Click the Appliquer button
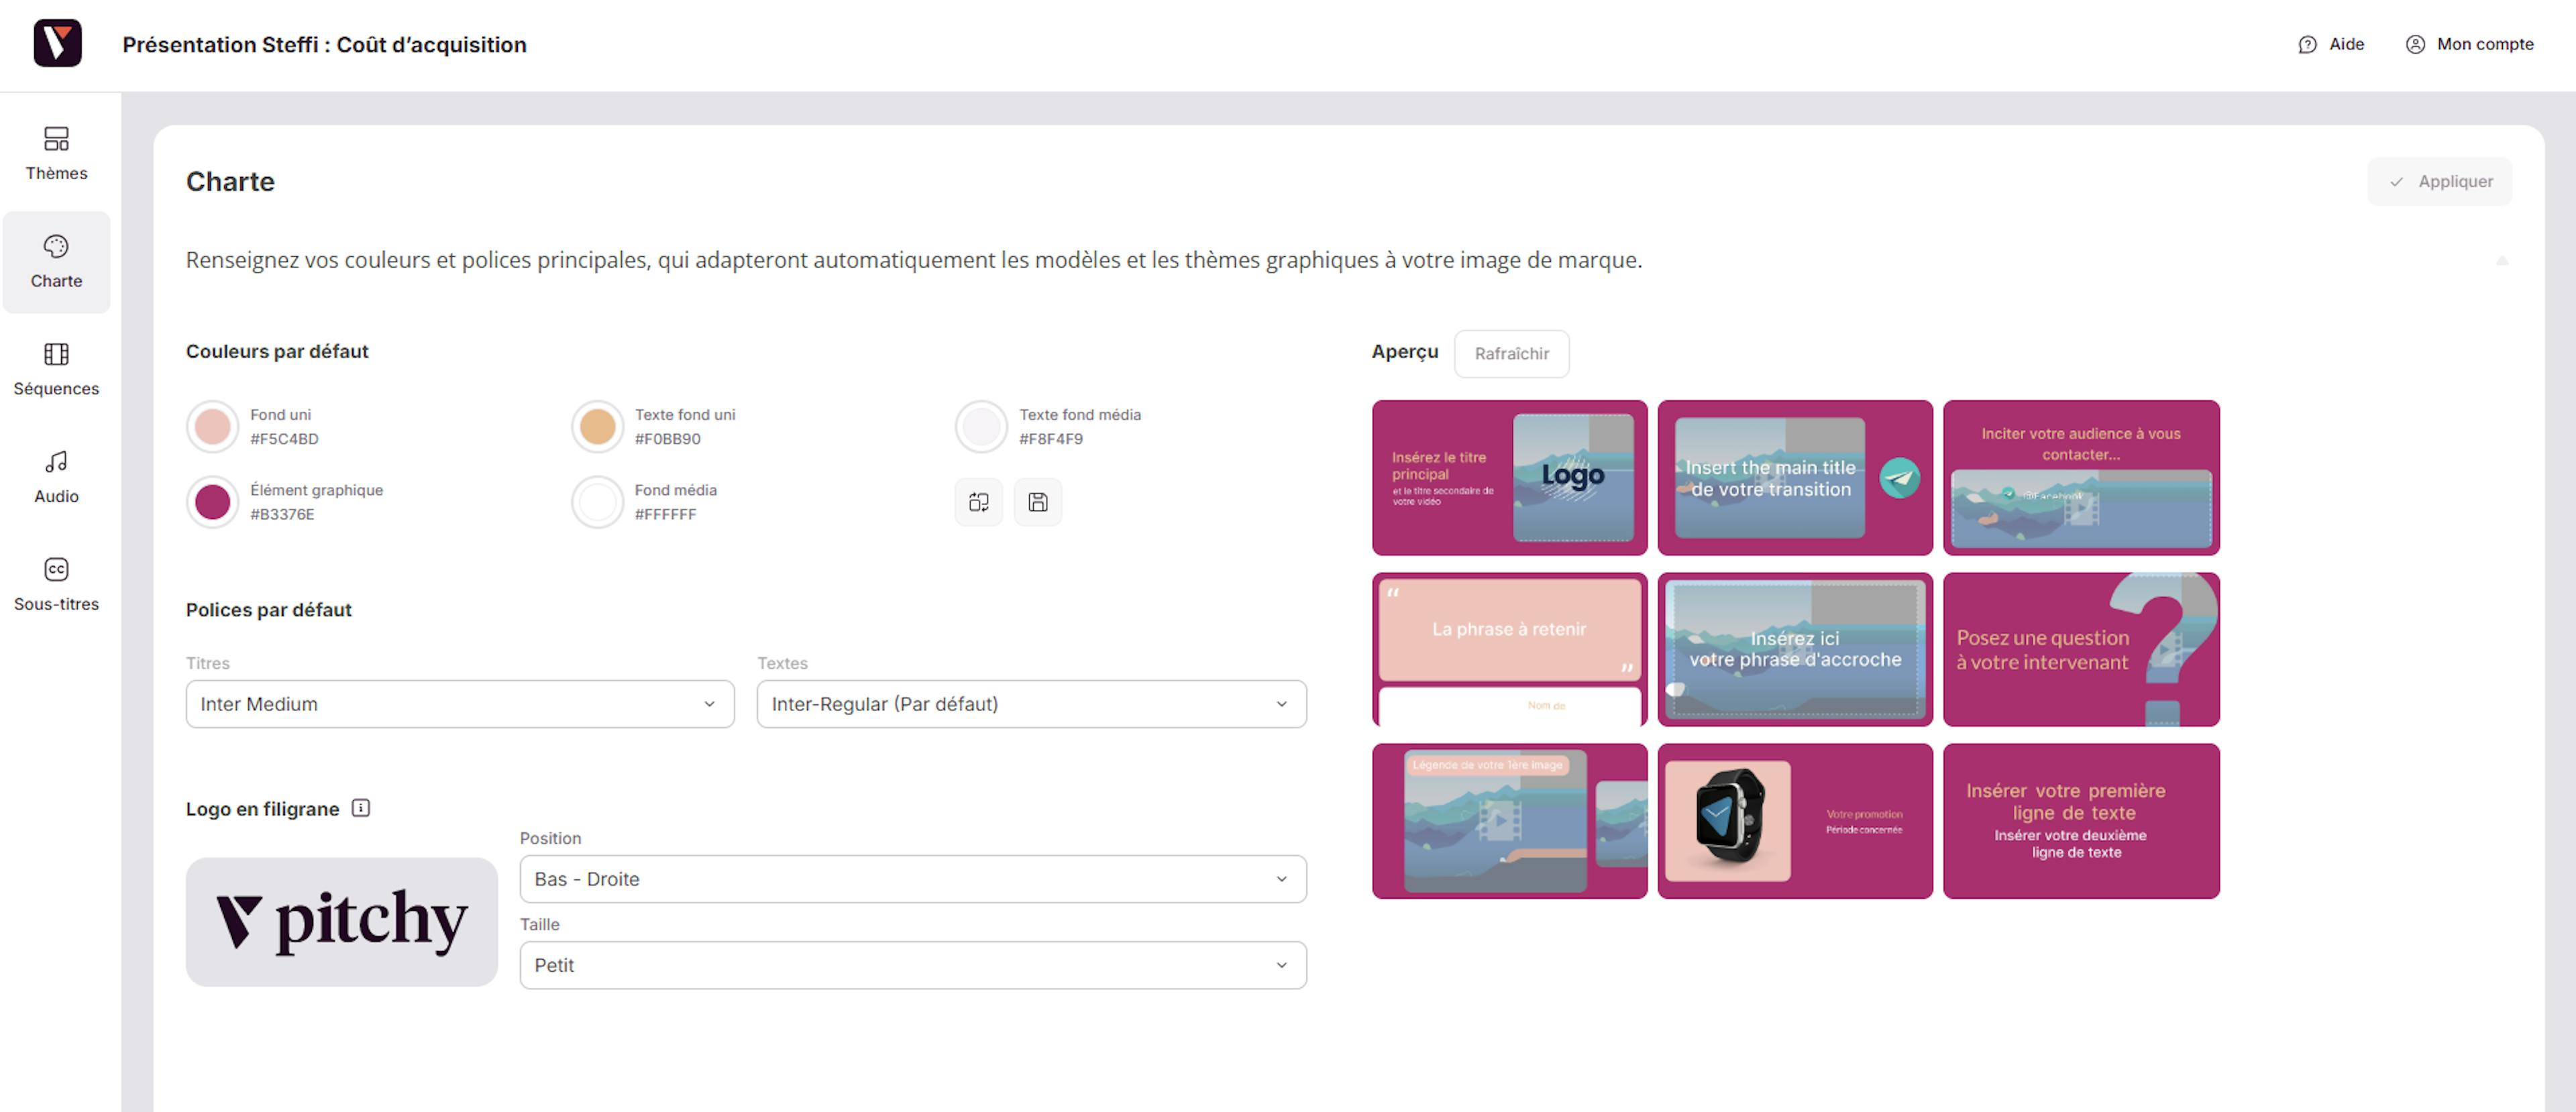 [2439, 182]
